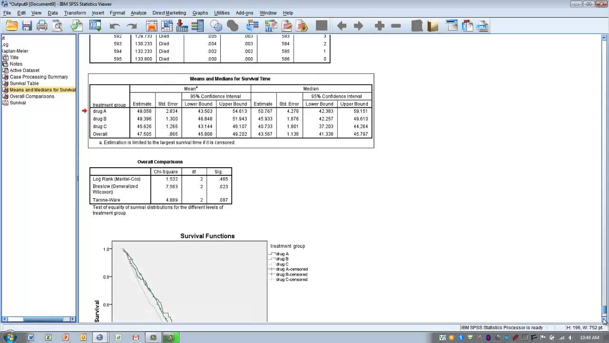Click the Open file folder icon

click(11, 26)
